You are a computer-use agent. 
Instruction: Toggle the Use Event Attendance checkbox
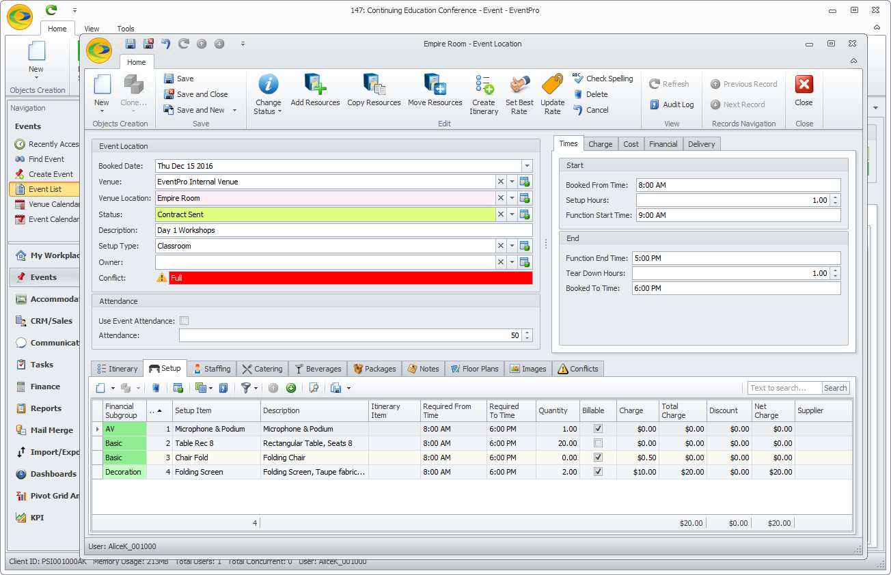(x=184, y=321)
